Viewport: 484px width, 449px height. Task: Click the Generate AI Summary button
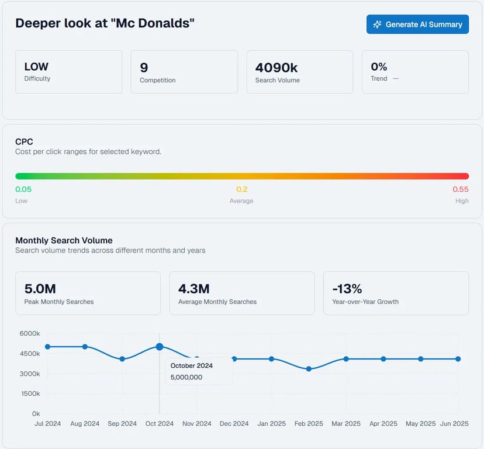[417, 25]
